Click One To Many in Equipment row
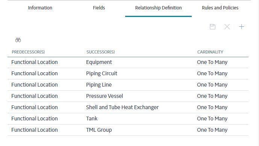Viewport: 259px width, 146px height. (x=212, y=62)
